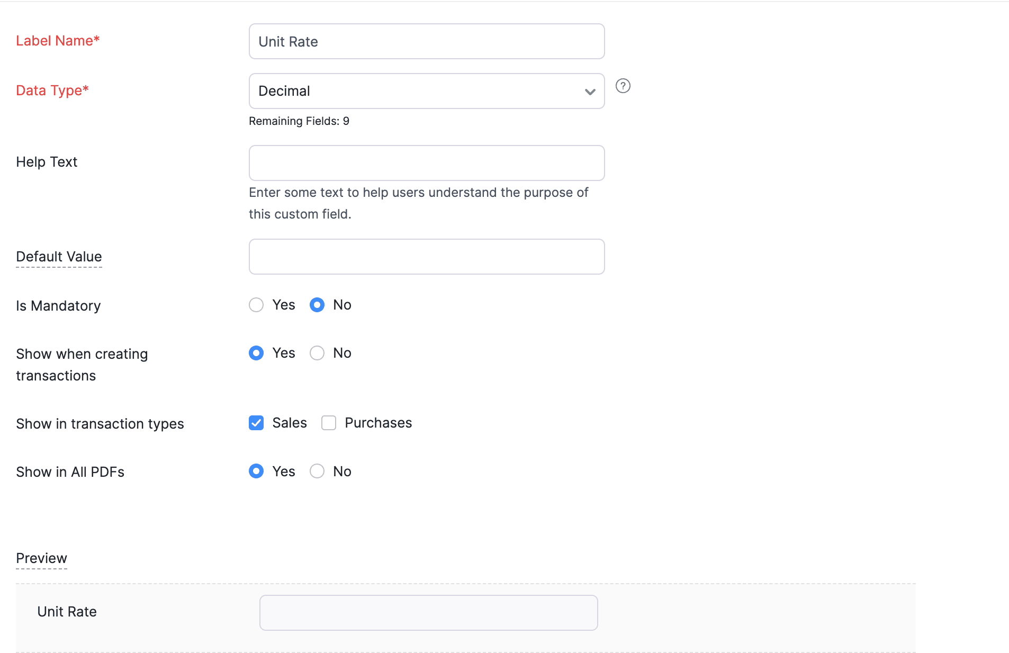Click the Unit Rate preview input box
1009x653 pixels.
pyautogui.click(x=428, y=613)
